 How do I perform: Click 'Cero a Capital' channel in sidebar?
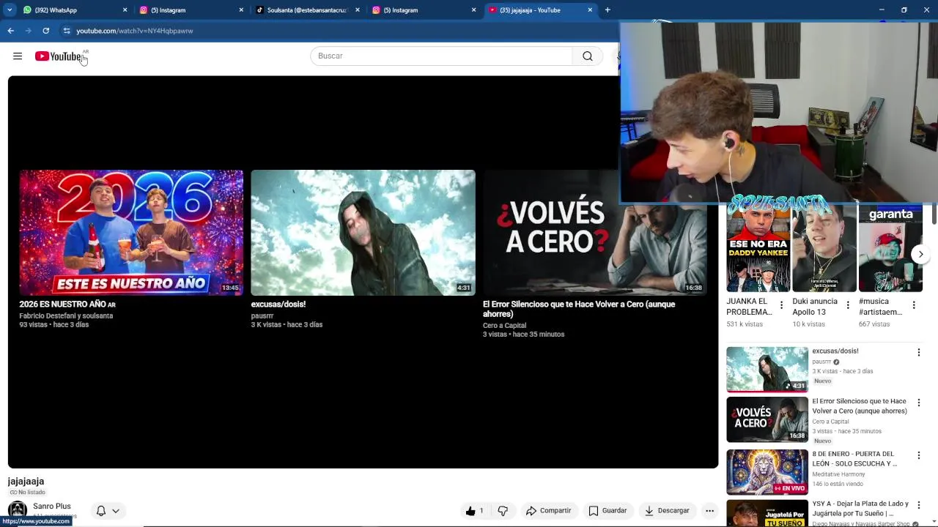831,422
